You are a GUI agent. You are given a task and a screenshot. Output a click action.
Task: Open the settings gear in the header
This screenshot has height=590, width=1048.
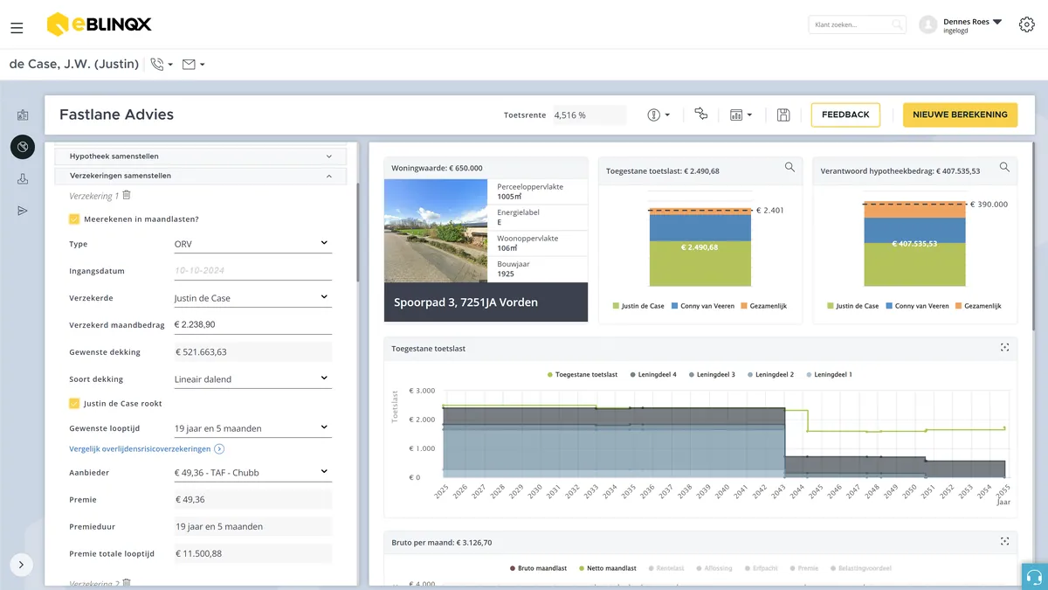point(1027,24)
